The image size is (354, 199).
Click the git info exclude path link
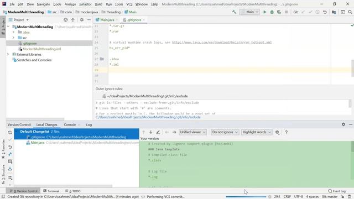[x=148, y=117]
